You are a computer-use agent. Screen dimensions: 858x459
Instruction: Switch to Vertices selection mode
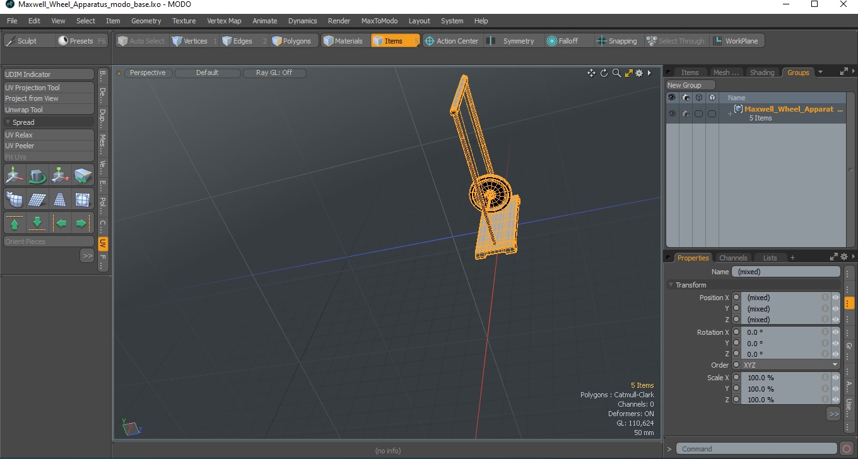[x=194, y=41]
